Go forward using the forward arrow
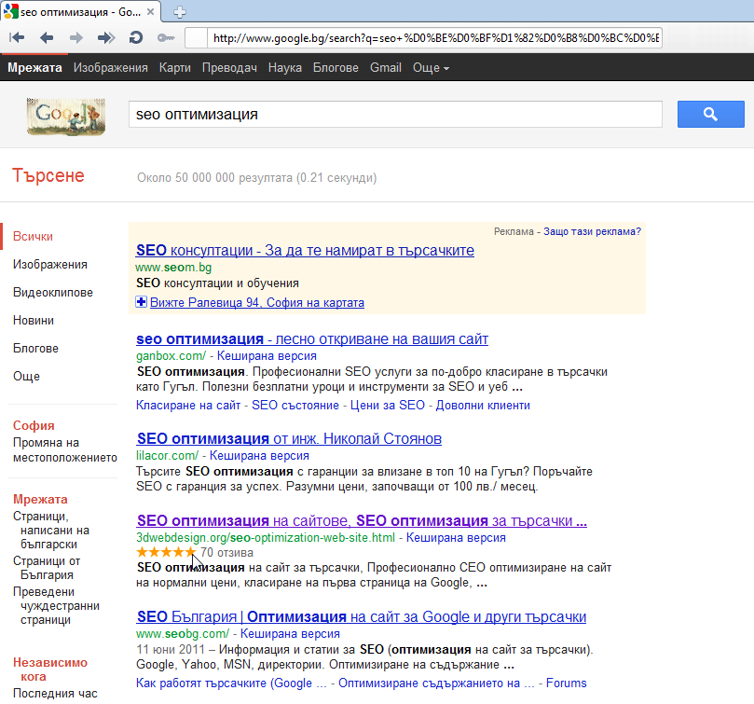 tap(76, 37)
